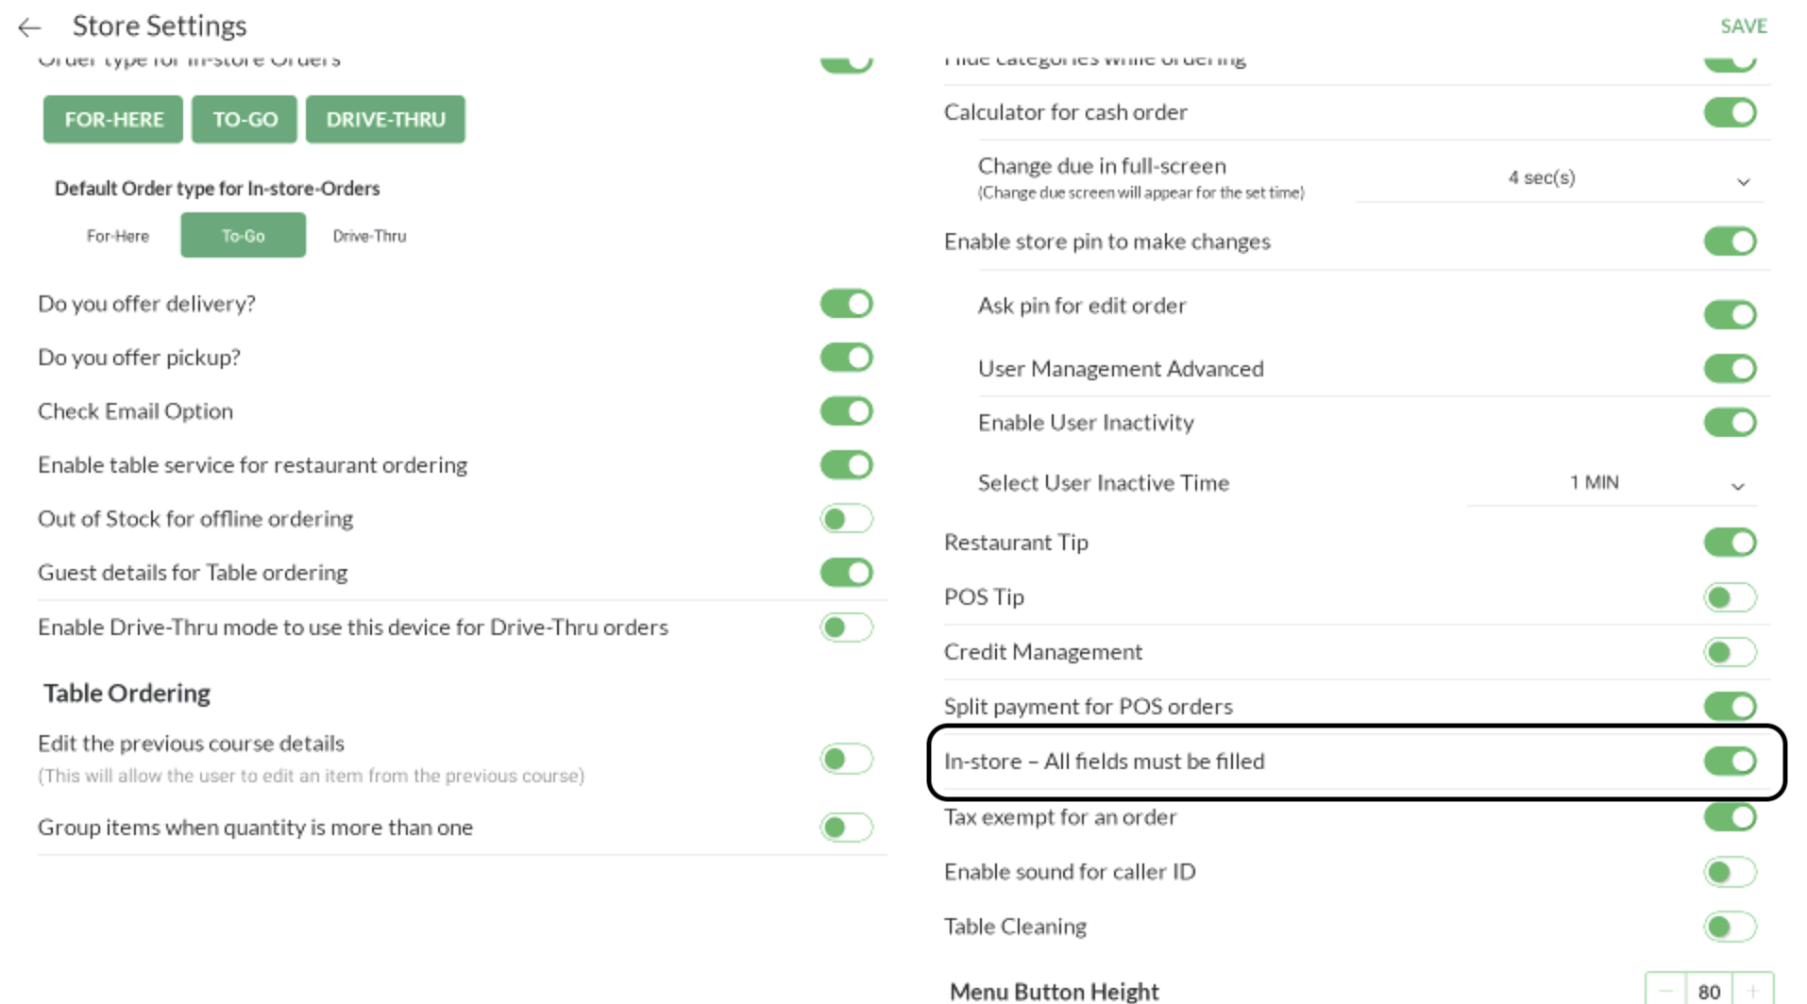Select the FOR-HERE order type button

coord(113,120)
